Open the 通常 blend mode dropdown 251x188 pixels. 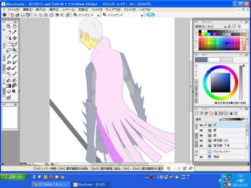coord(220,119)
